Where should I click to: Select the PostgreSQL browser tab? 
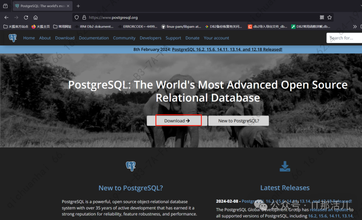[x=43, y=6]
